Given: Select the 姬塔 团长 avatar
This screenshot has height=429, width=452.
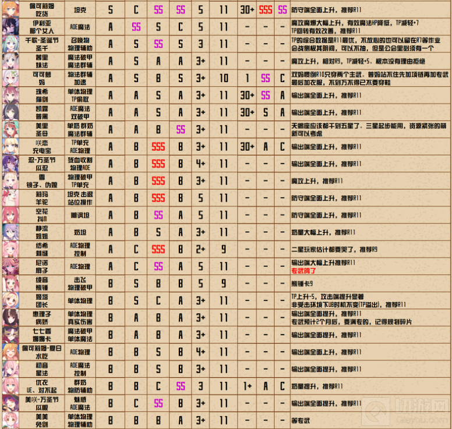Looking at the screenshot, I should tap(10, 301).
